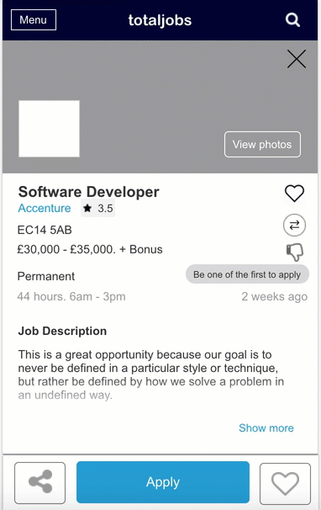Open the search magnifier icon
This screenshot has width=321, height=510.
tap(292, 20)
